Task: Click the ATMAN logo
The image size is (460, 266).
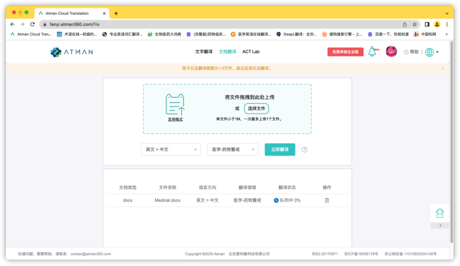Action: click(x=72, y=52)
